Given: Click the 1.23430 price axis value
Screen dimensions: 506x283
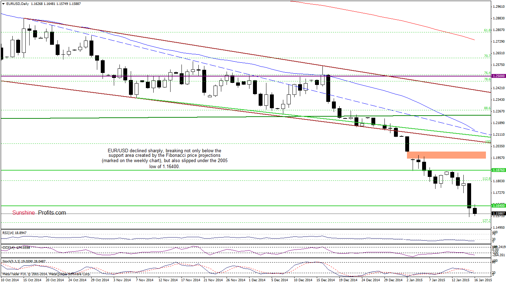Looking at the screenshot, I should (500, 99).
